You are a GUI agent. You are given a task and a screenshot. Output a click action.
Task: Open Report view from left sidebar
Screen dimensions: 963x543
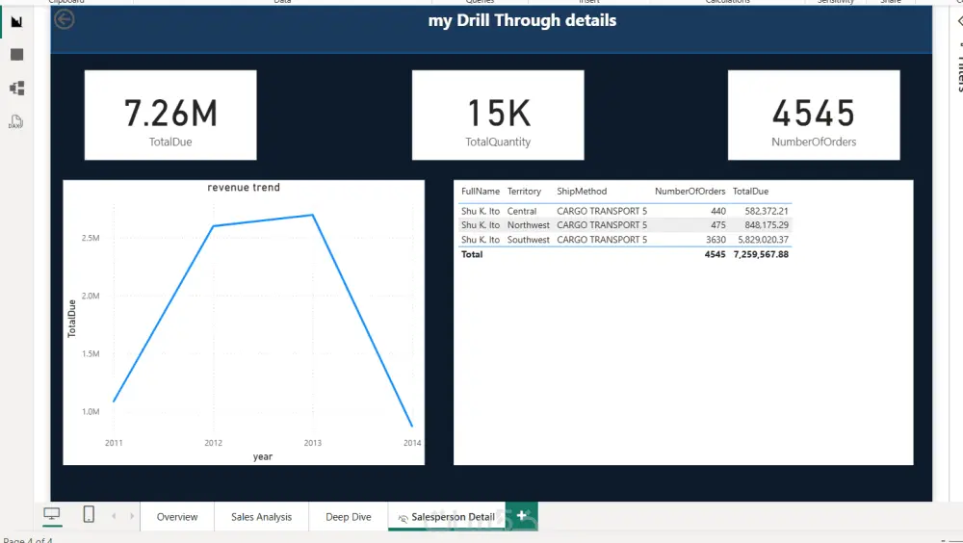click(x=16, y=22)
